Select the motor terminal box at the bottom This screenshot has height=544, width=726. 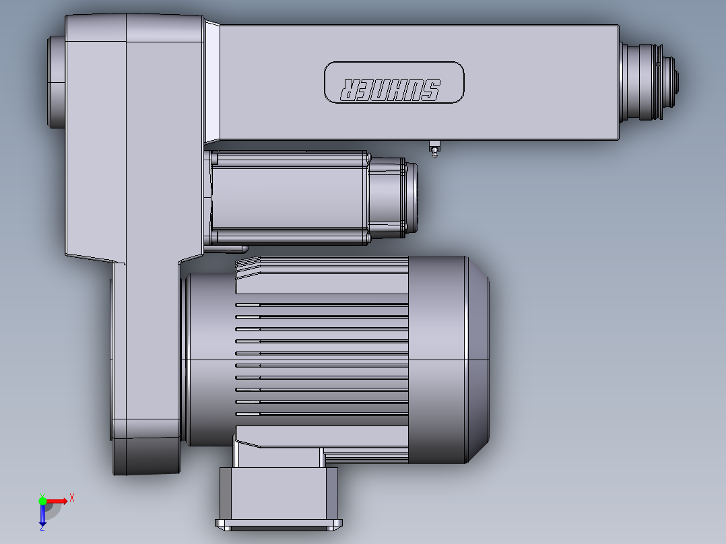[278, 499]
